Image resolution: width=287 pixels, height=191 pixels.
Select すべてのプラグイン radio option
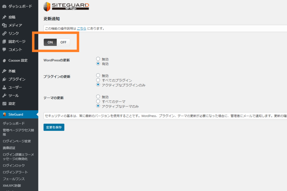[98, 80]
